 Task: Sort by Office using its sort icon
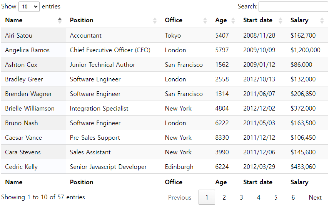coord(205,20)
